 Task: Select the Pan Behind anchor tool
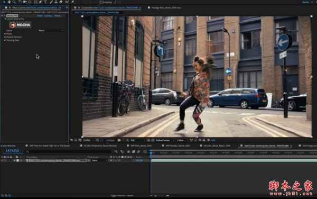[x=30, y=2]
